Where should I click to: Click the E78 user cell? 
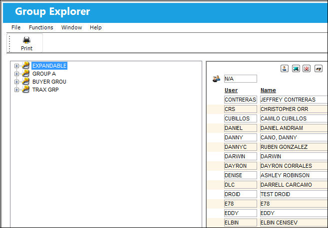pyautogui.click(x=241, y=204)
